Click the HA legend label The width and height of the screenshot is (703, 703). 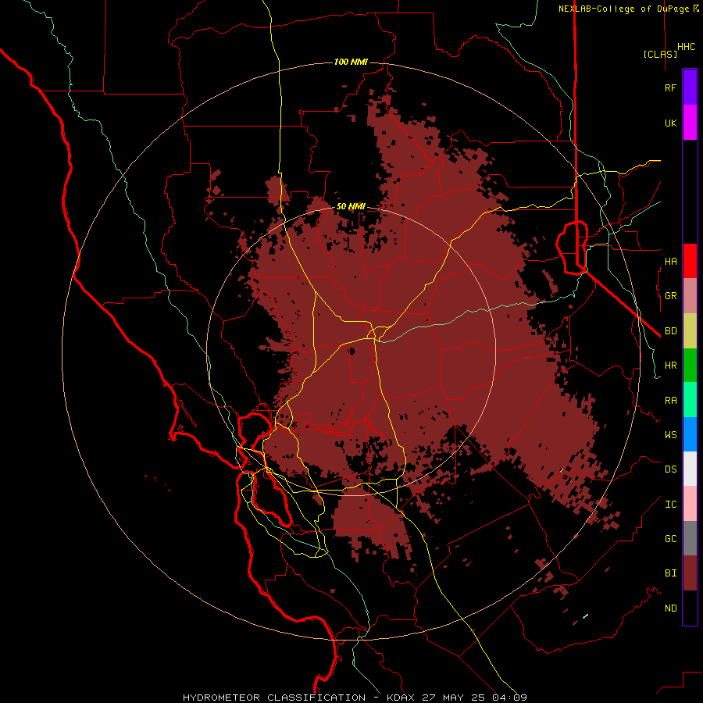point(670,261)
